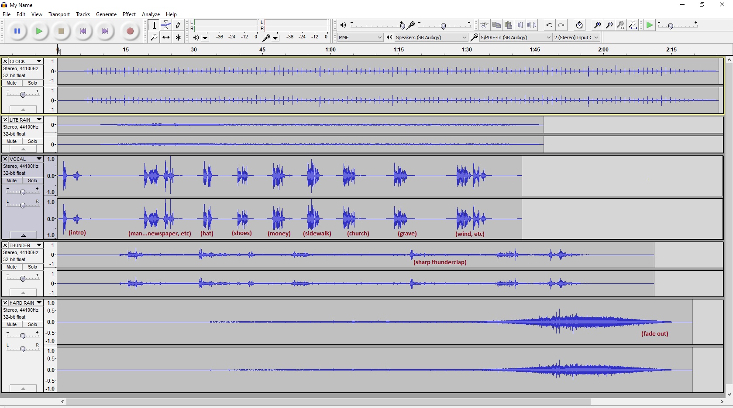This screenshot has height=408, width=733.
Task: Select the Envelope tool
Action: click(166, 25)
